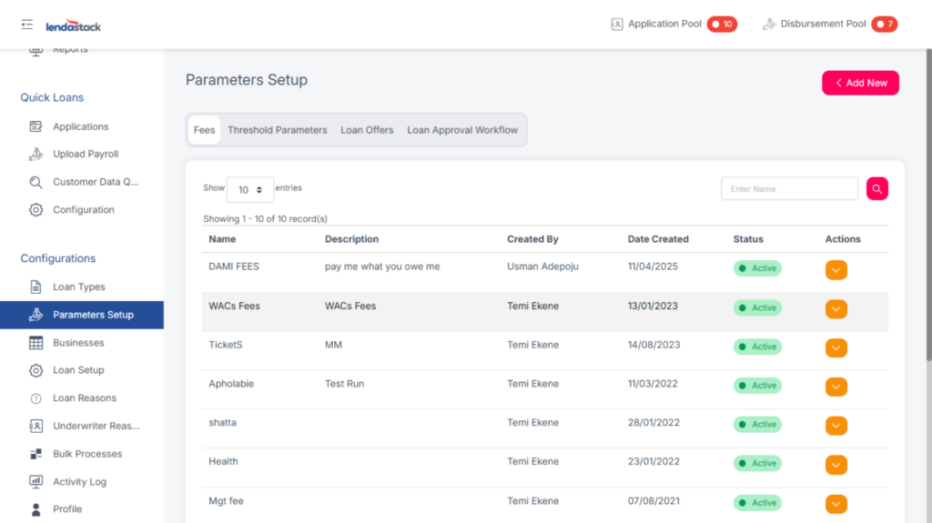Open the Businesses sidebar item
This screenshot has width=932, height=523.
(78, 343)
